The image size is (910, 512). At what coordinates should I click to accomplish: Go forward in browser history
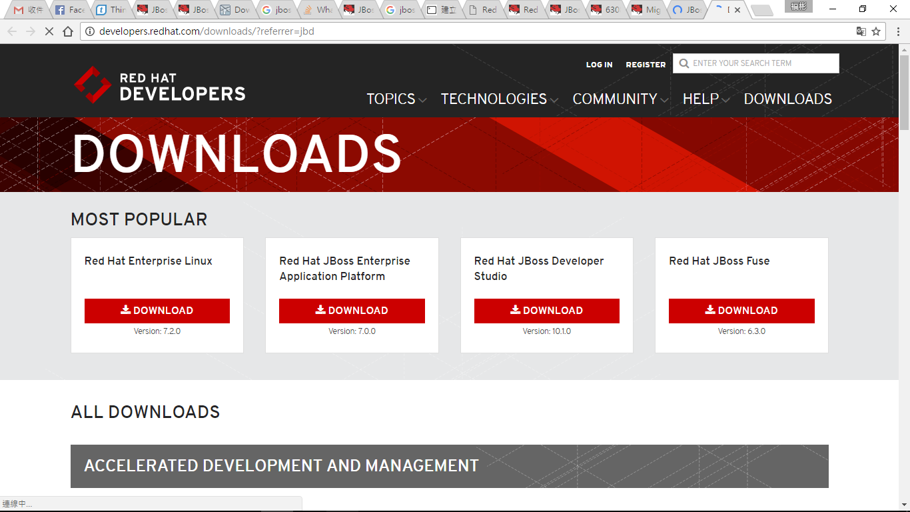pos(31,31)
